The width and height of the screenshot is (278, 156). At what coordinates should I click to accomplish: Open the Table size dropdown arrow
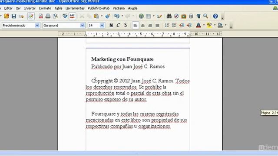click(154, 16)
